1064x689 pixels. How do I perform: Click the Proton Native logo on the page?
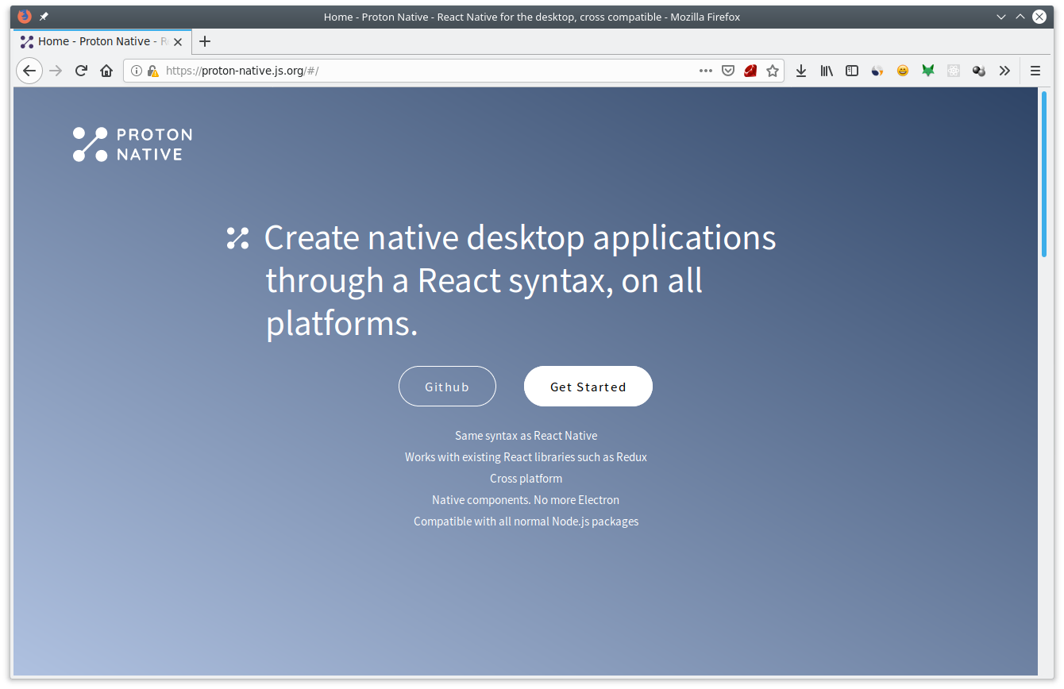132,144
